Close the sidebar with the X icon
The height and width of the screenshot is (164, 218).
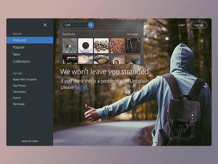[x=45, y=25]
